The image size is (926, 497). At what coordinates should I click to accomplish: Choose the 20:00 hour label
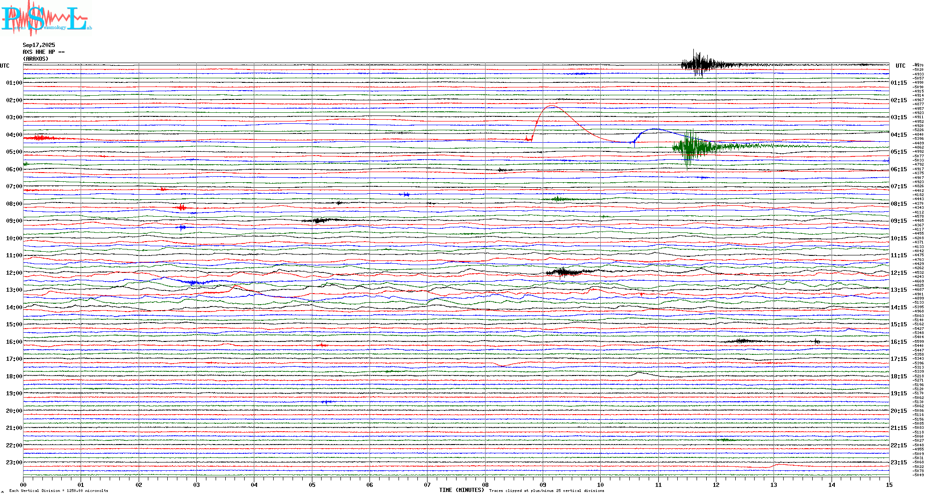(x=14, y=411)
